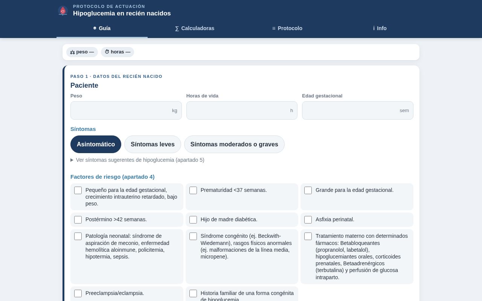
Task: Click the dot icon beside Guía
Action: point(95,28)
